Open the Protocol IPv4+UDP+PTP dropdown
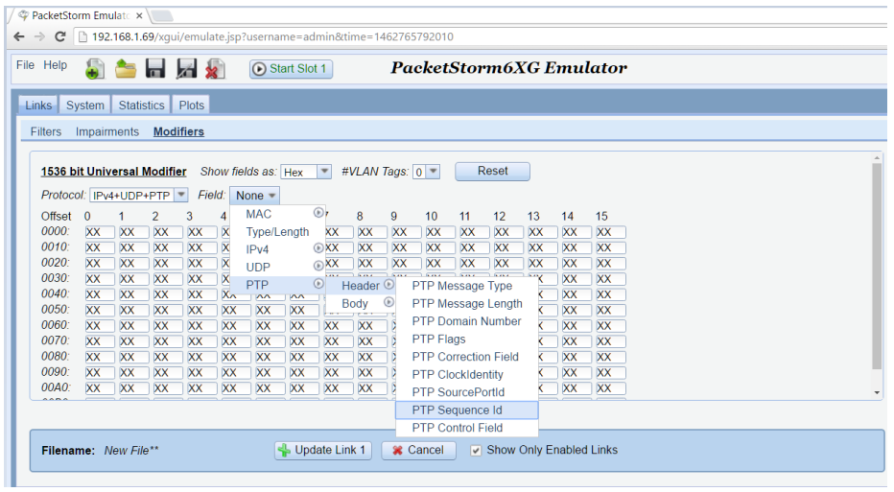Image resolution: width=894 pixels, height=492 pixels. pos(181,195)
